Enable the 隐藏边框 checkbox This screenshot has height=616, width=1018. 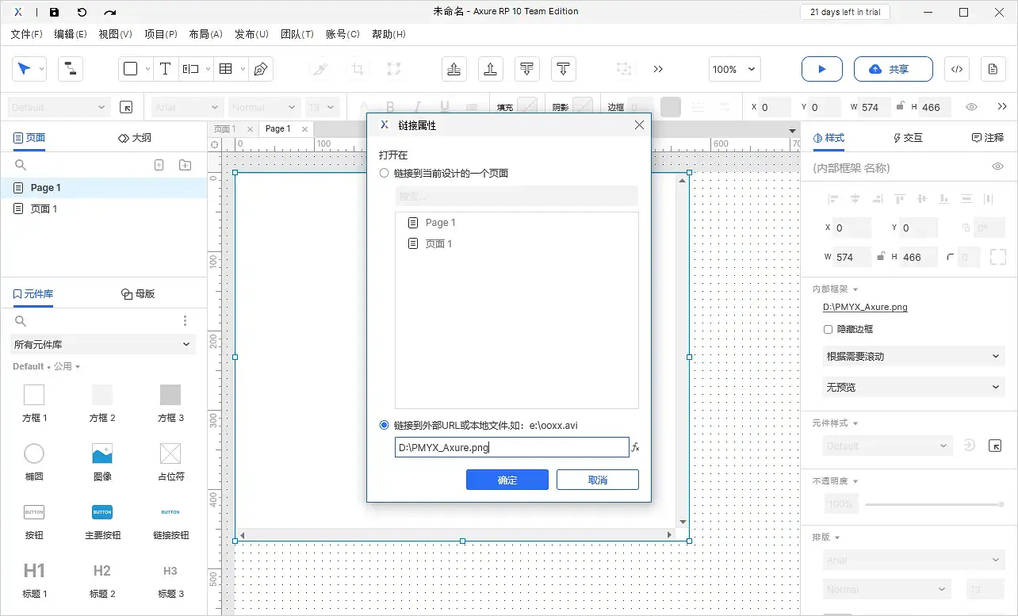point(827,328)
